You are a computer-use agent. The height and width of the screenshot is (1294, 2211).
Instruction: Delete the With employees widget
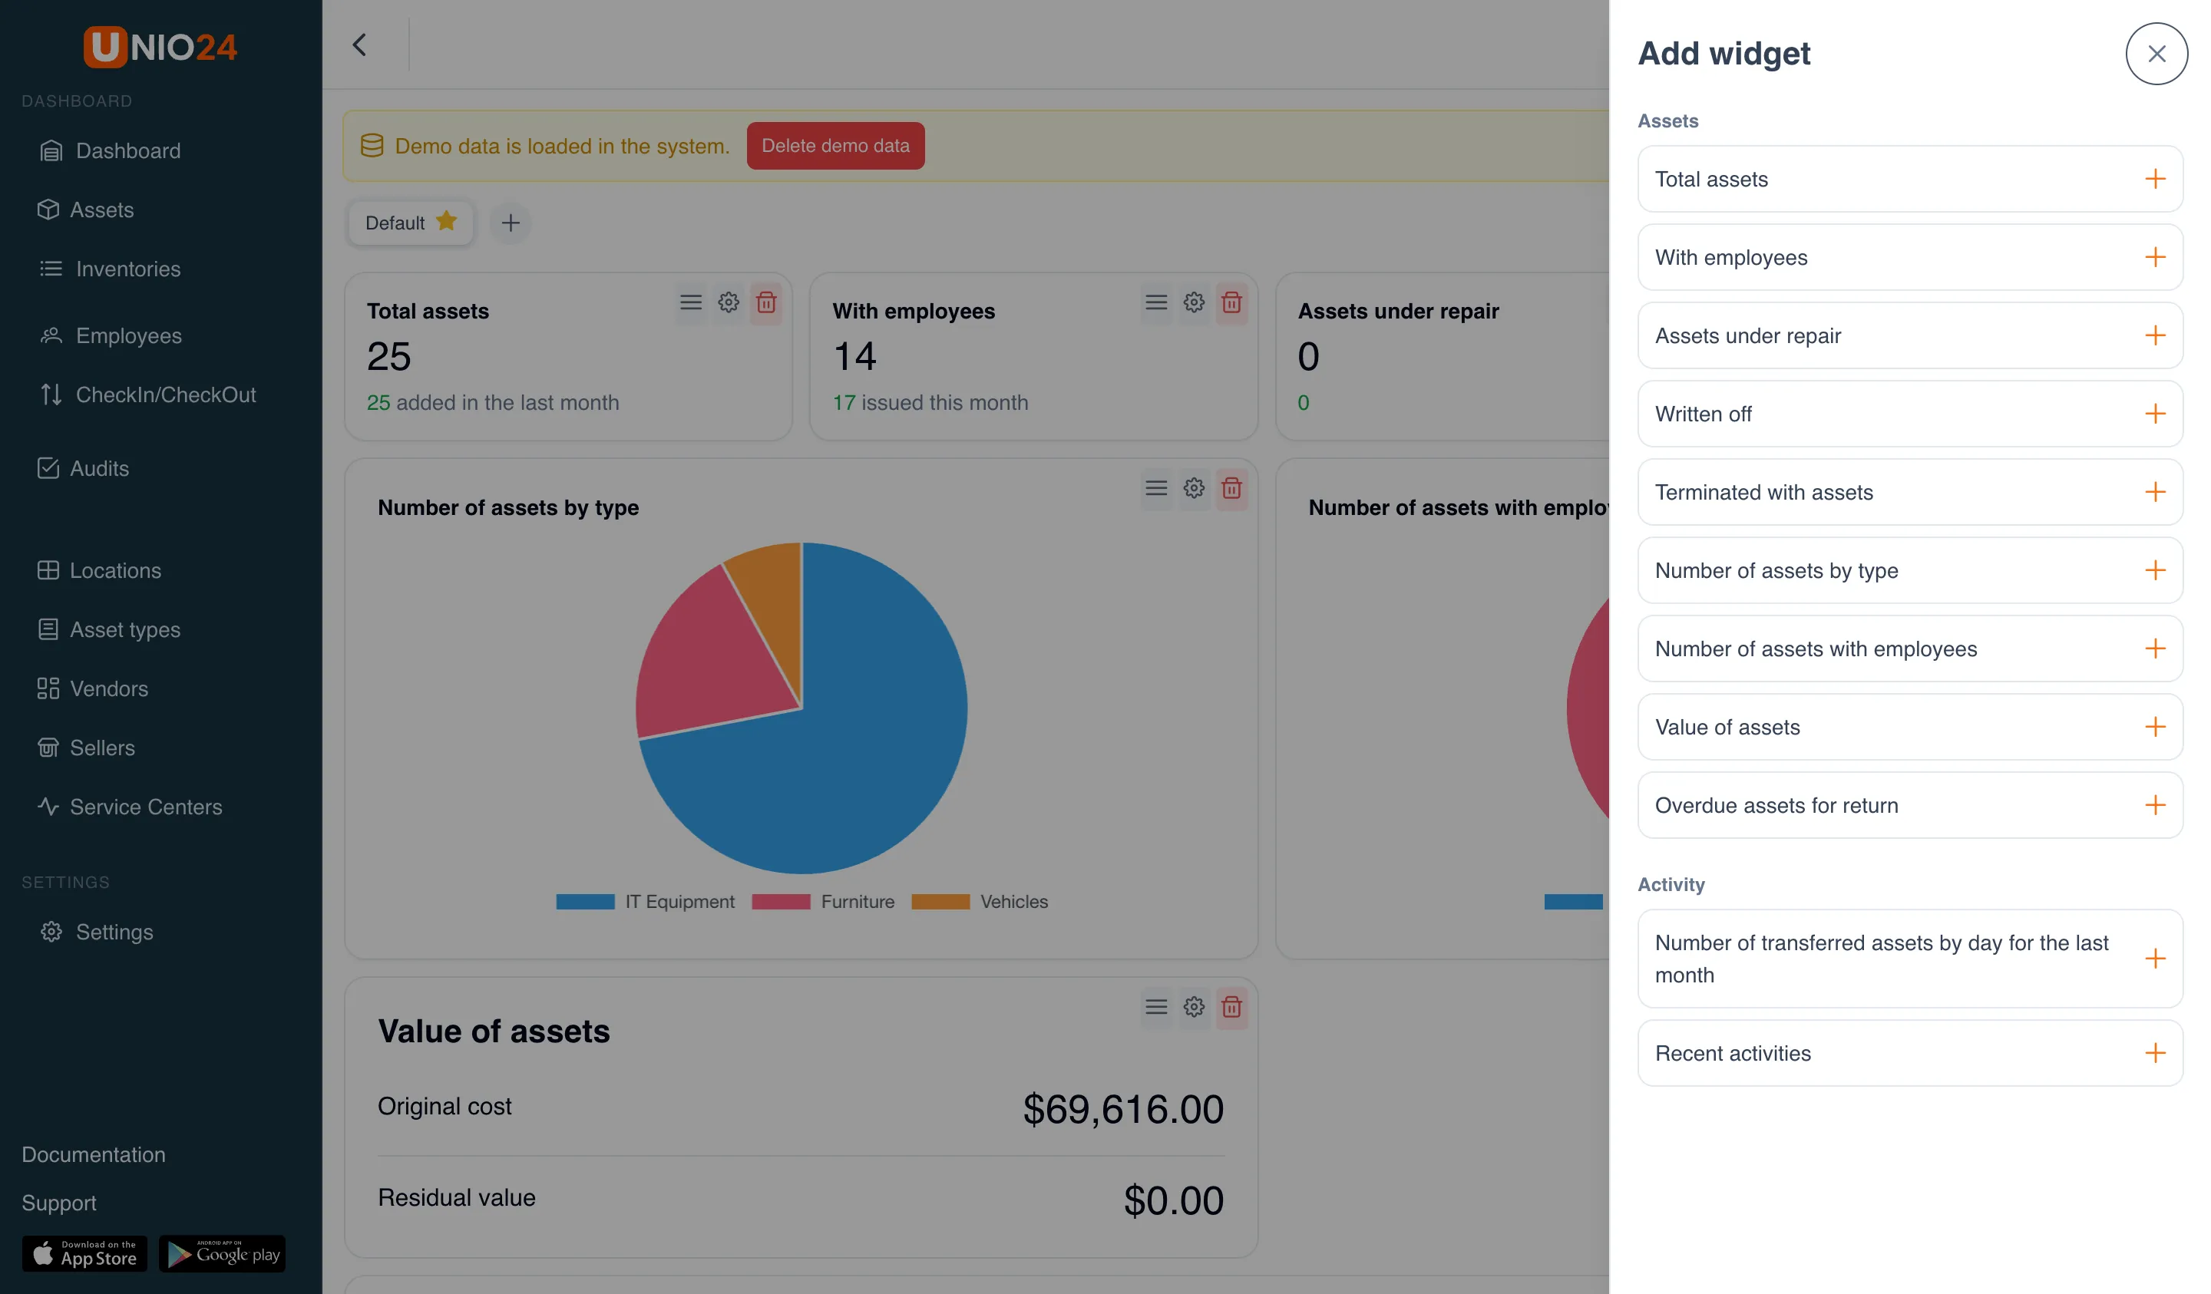click(x=1232, y=302)
